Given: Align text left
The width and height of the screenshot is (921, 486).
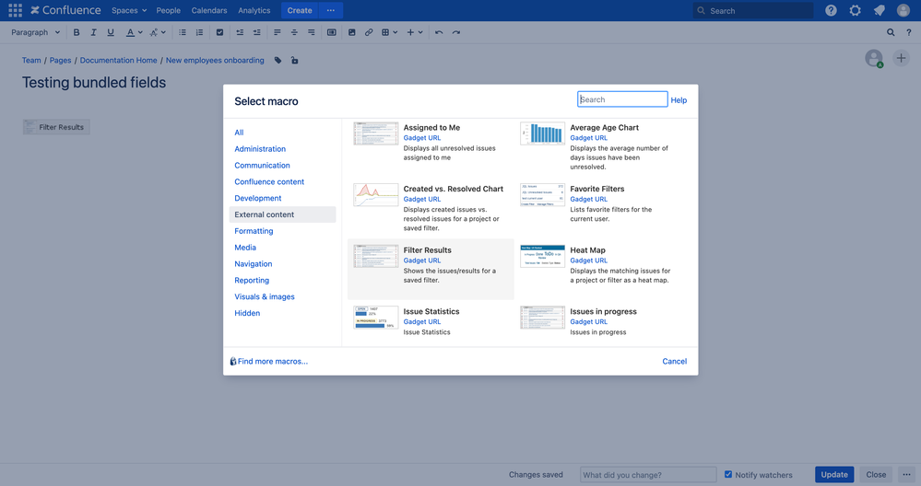Looking at the screenshot, I should (x=277, y=32).
